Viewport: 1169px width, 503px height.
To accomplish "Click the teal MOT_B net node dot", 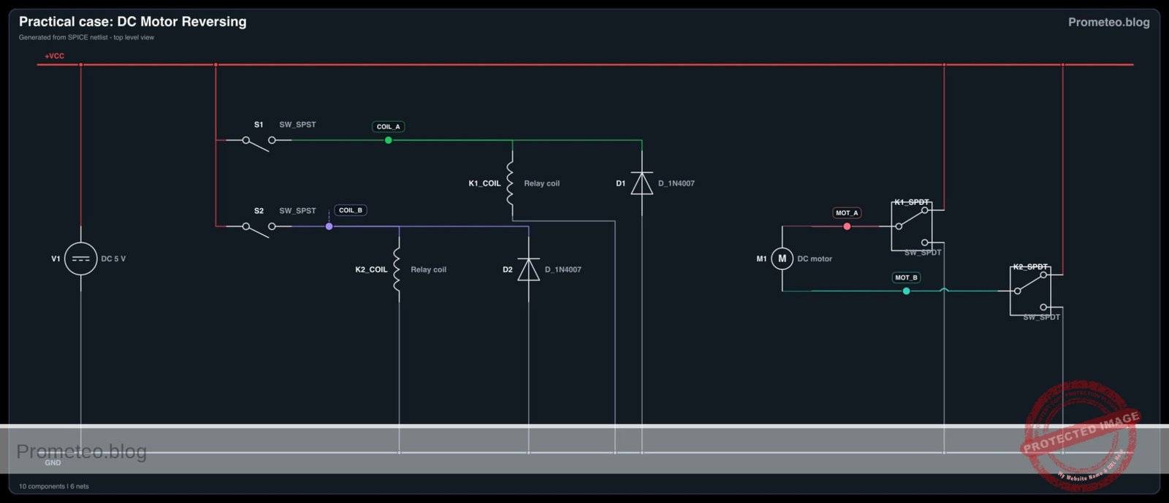I will [906, 291].
